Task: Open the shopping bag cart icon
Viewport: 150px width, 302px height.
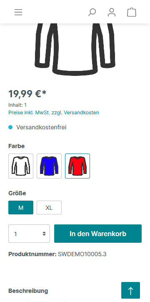Action: click(x=132, y=13)
